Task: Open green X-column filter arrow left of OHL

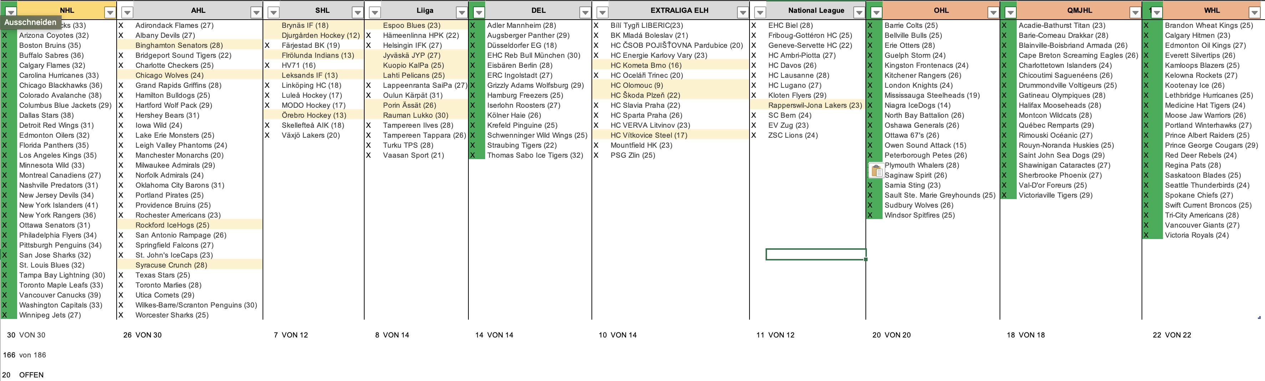Action: point(876,12)
